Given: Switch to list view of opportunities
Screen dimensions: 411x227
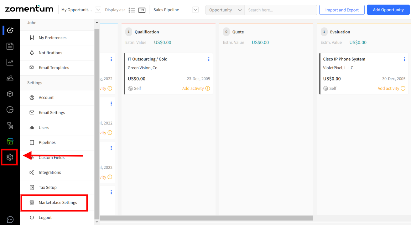Looking at the screenshot, I should 132,10.
